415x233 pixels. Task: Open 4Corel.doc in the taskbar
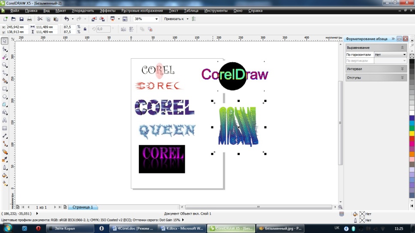pos(133,228)
